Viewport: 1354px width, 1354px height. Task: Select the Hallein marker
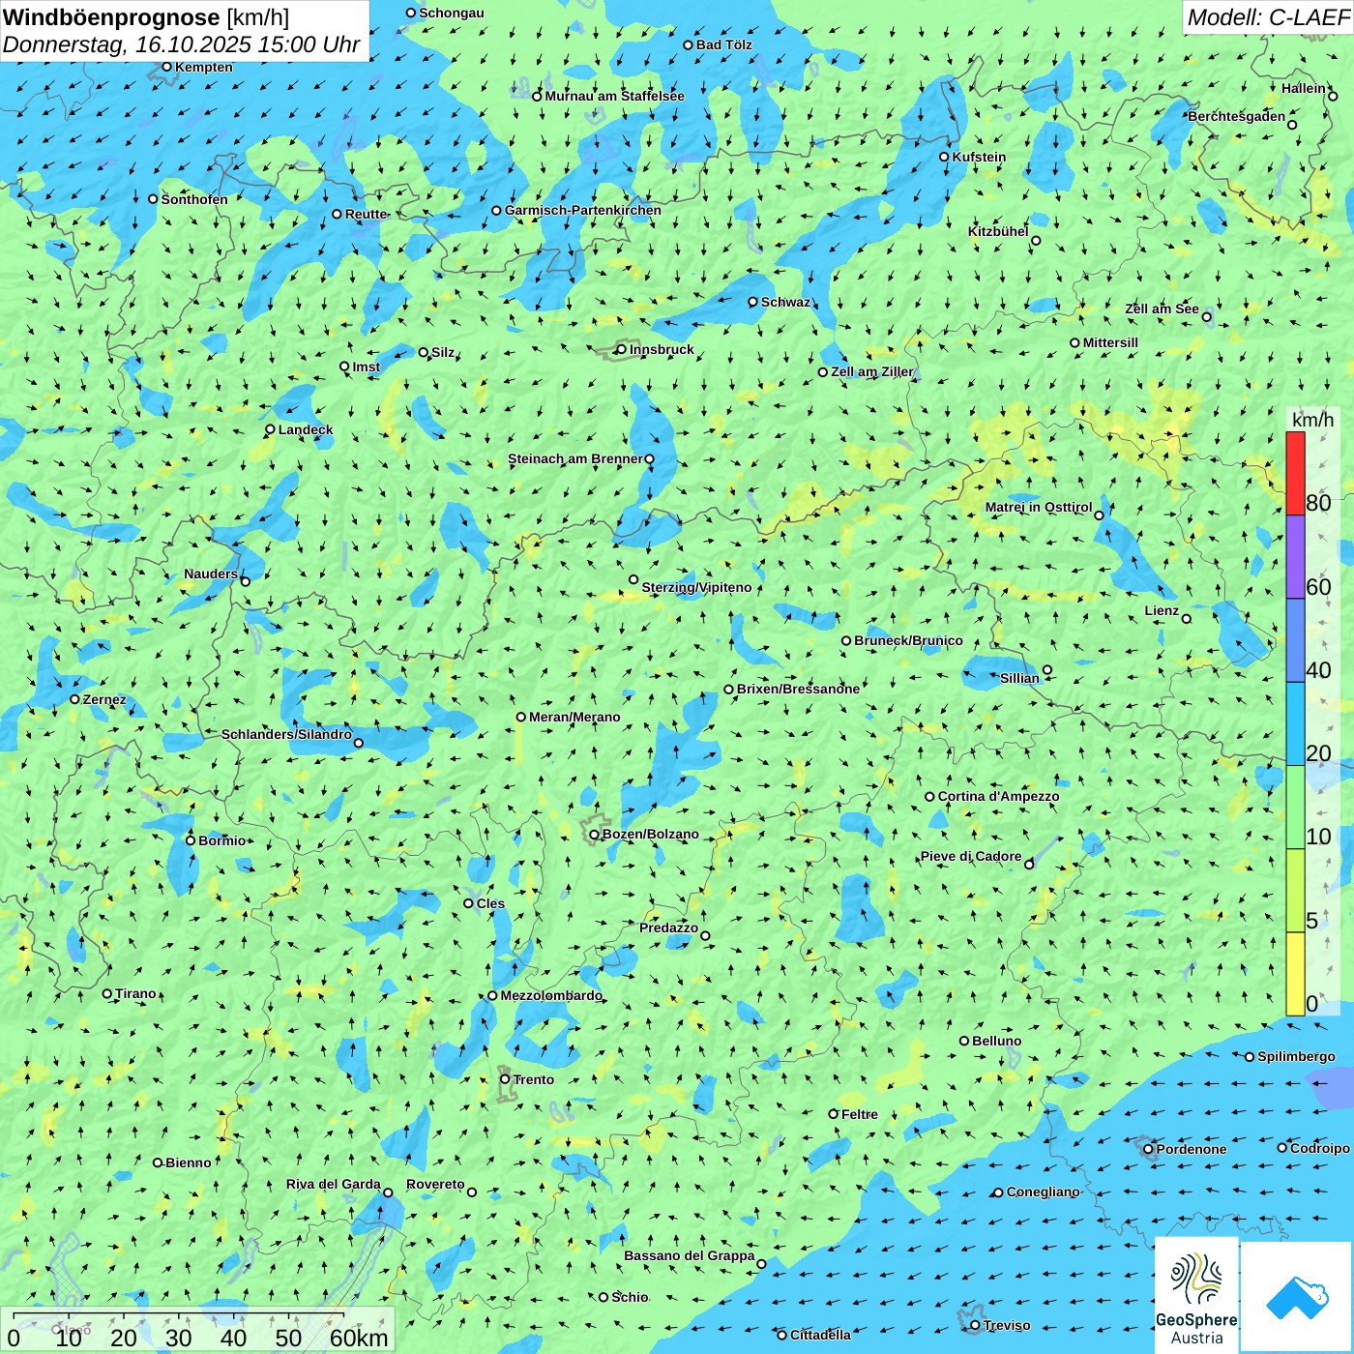point(1333,96)
